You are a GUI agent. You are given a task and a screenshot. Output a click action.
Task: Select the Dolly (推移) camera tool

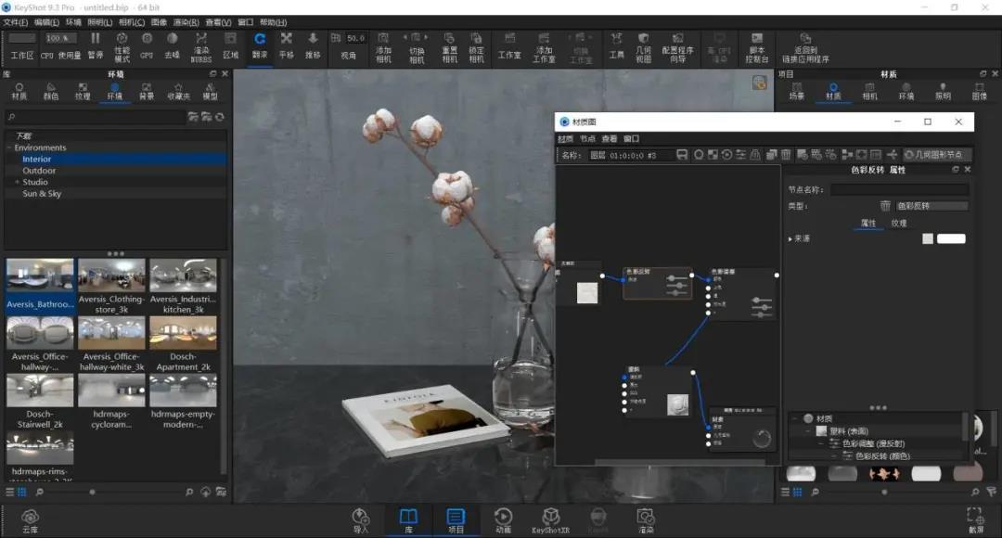(313, 45)
